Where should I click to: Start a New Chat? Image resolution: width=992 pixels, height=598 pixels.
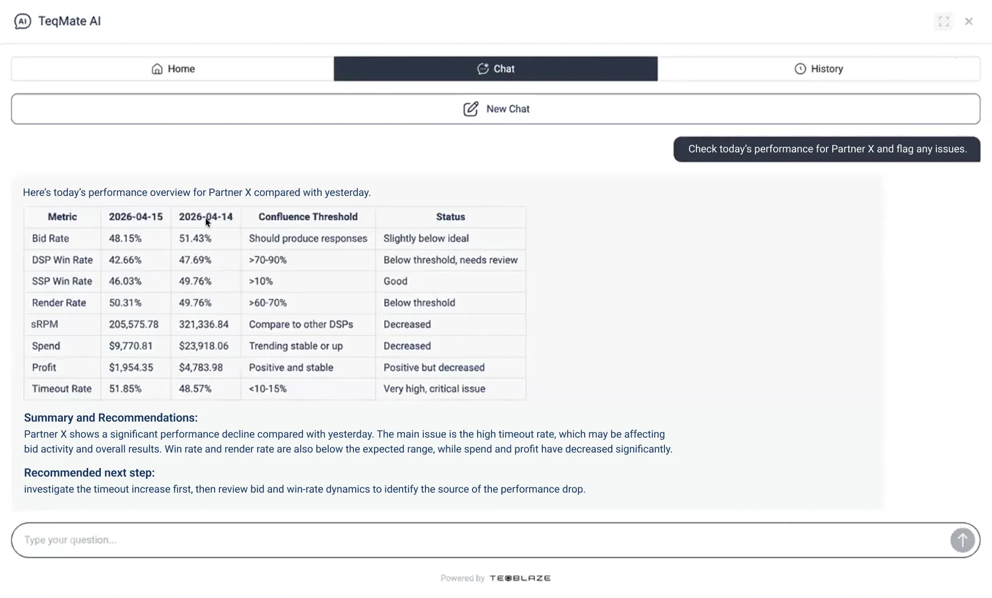coord(495,109)
